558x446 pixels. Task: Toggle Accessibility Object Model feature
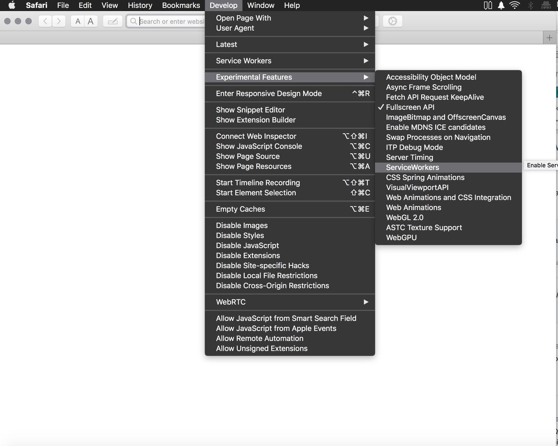point(448,77)
